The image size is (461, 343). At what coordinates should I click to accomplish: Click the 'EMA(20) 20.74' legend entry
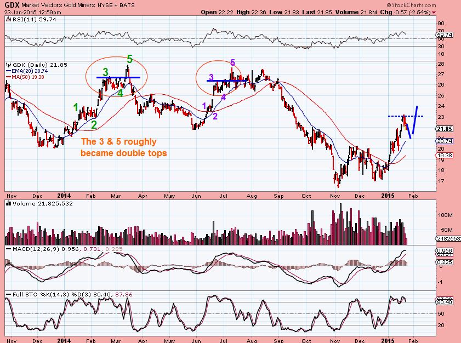(30, 71)
